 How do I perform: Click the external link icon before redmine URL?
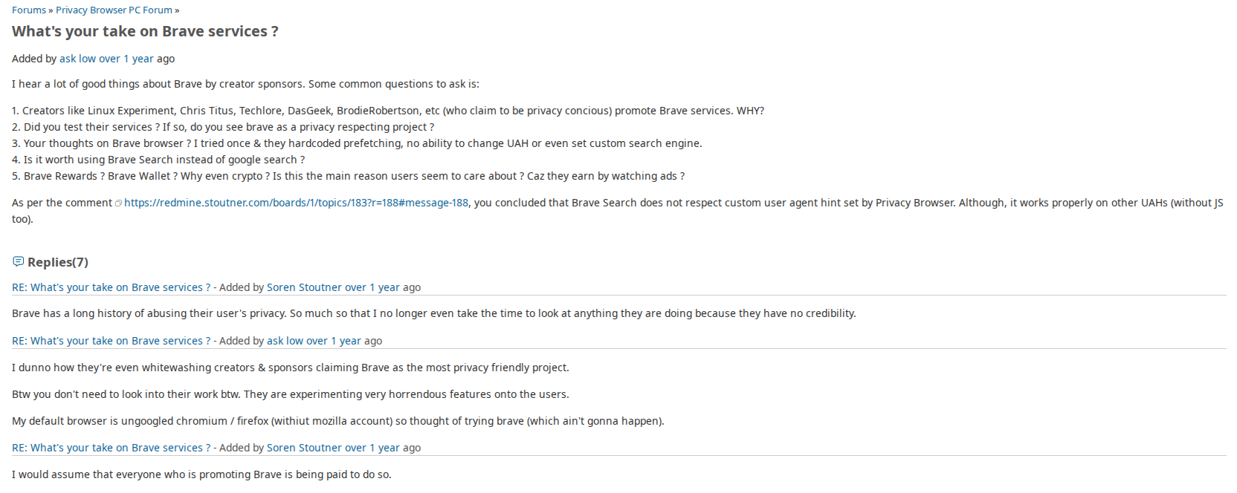(119, 203)
